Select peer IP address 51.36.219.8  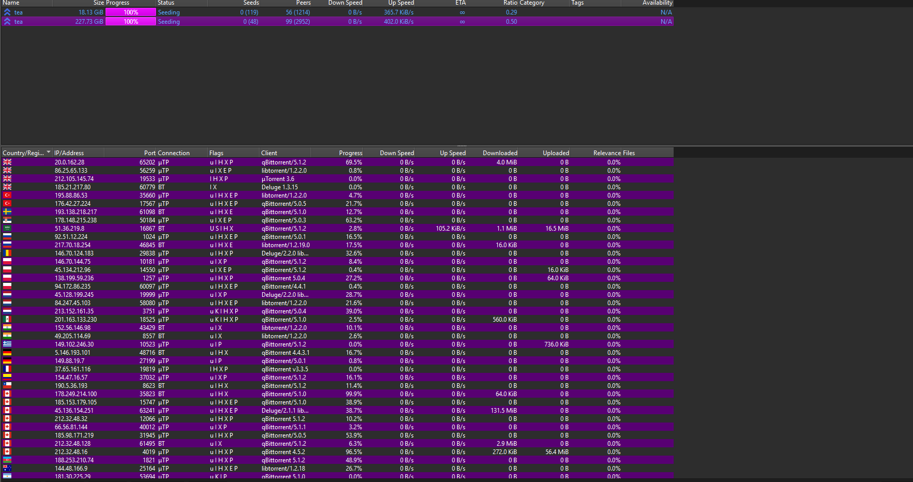[x=69, y=228]
